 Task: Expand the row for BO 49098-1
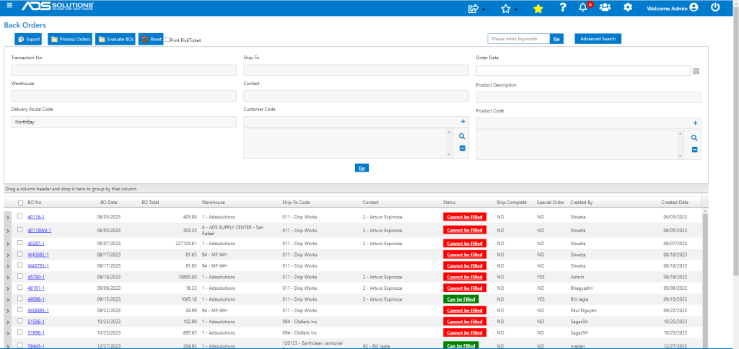[7, 299]
